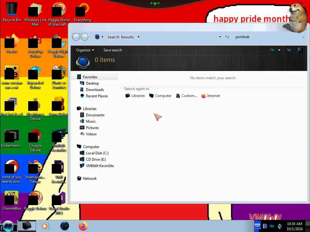
Task: Launch Peggle Deluxe desktop shortcut
Action: pyautogui.click(x=35, y=201)
